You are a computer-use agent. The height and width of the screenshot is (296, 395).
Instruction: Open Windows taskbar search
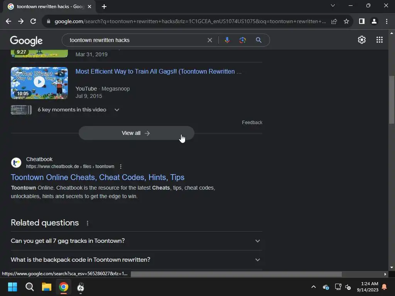(29, 287)
